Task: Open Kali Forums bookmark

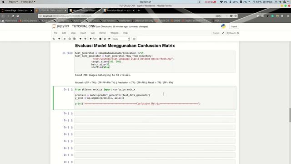Action: 107,20
